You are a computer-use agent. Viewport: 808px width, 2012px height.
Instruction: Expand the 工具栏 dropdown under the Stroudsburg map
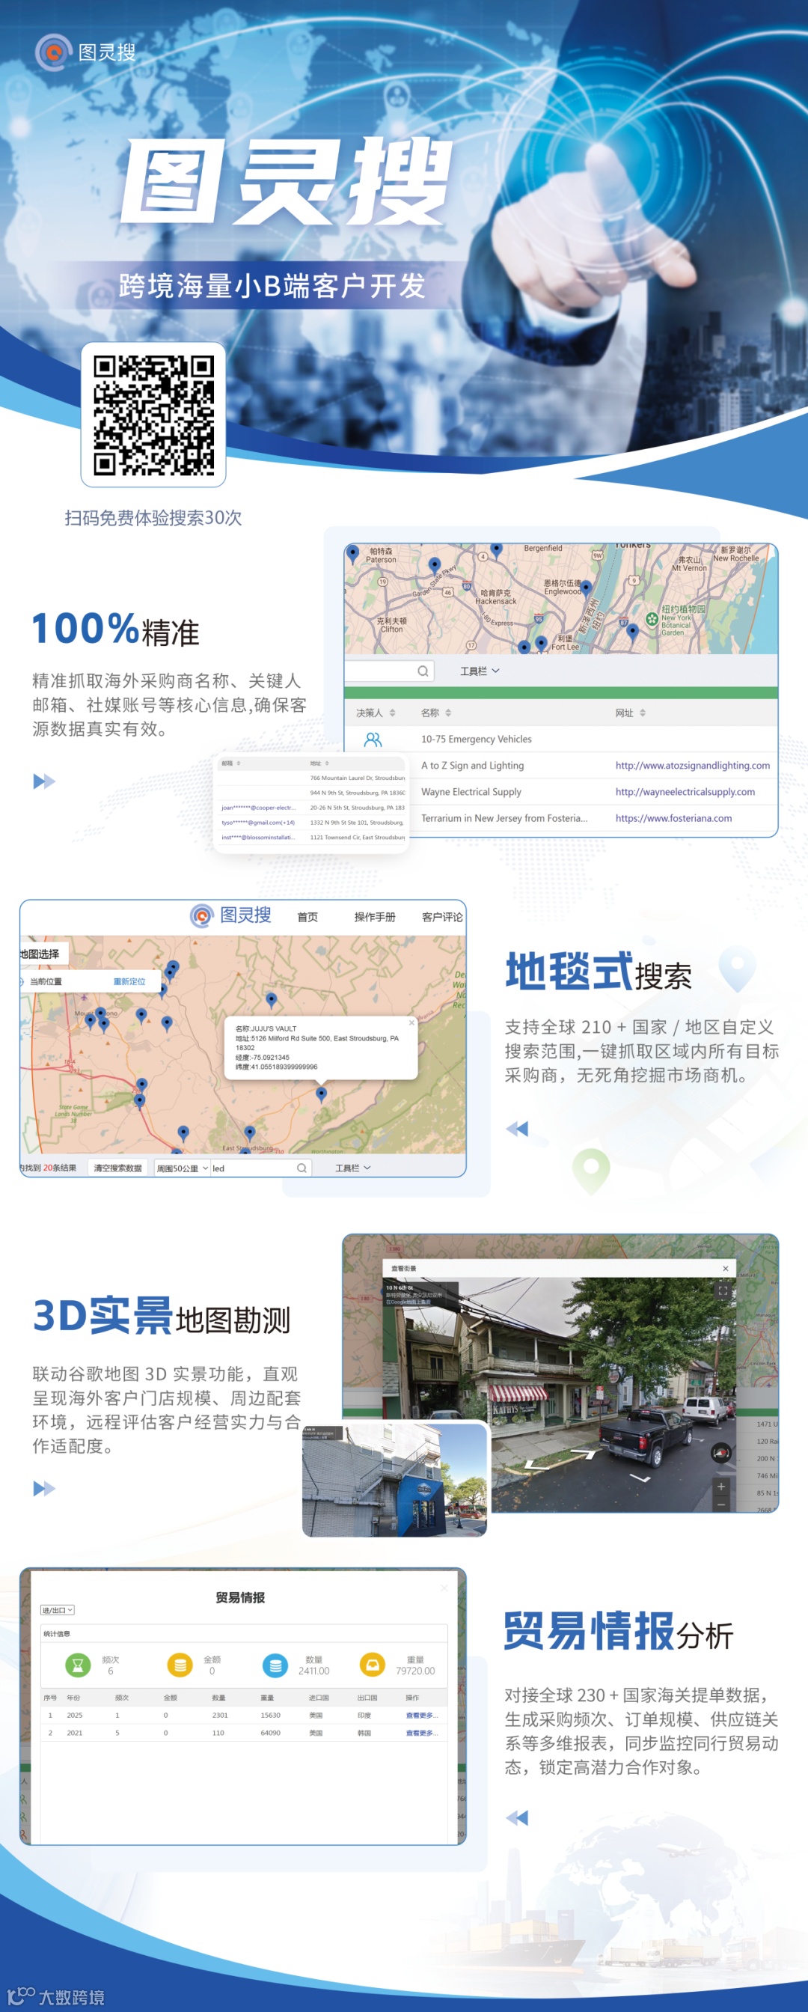[x=353, y=1168]
